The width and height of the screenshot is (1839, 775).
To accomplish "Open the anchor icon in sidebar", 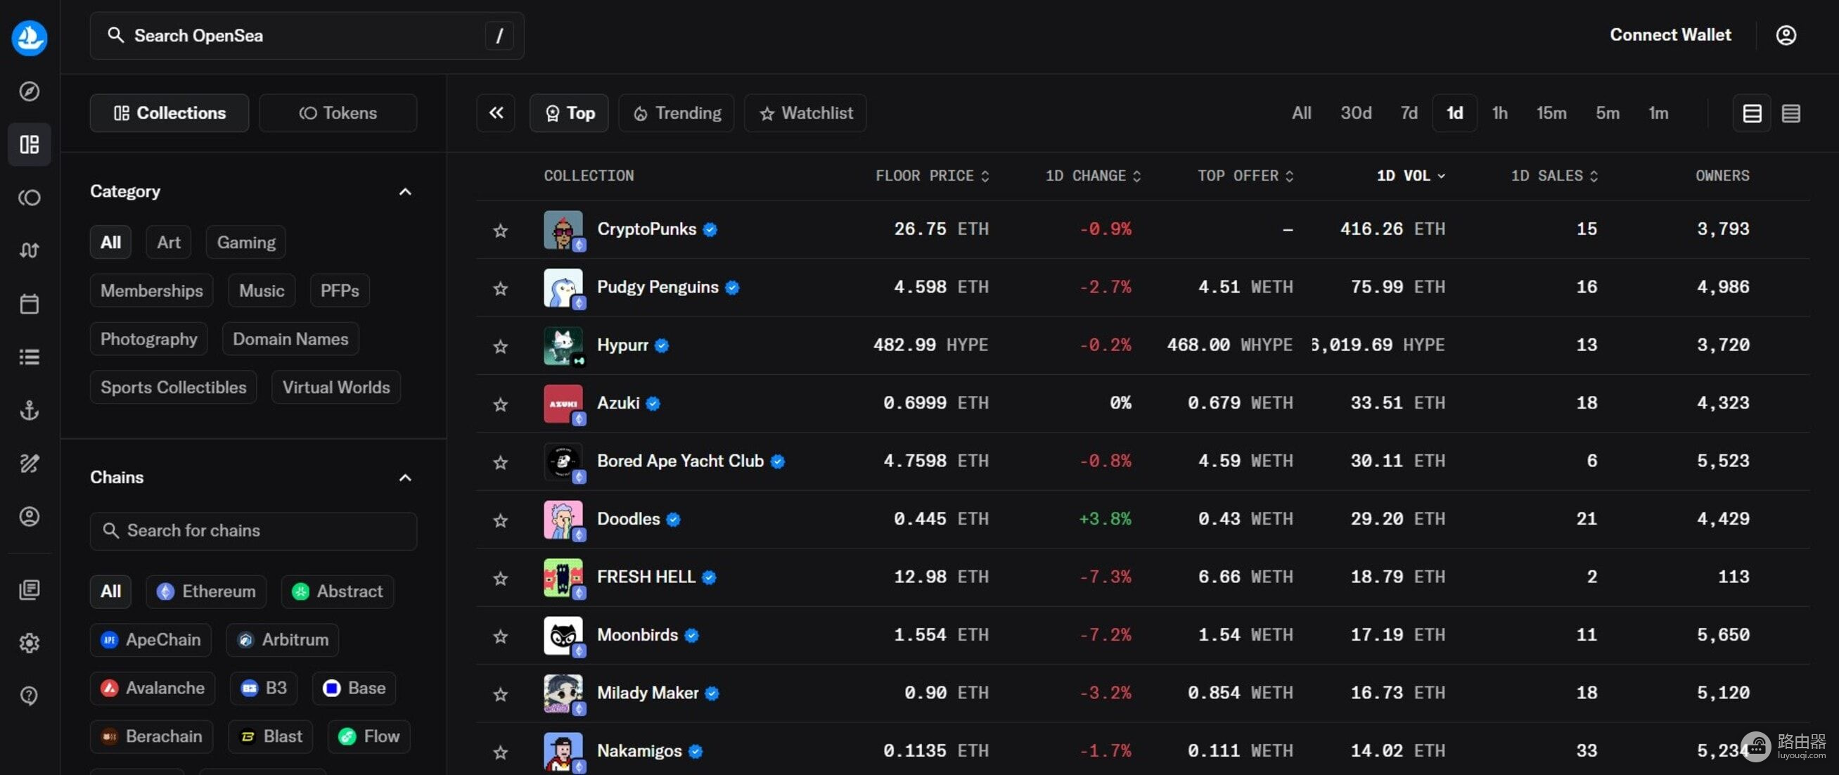I will coord(30,410).
